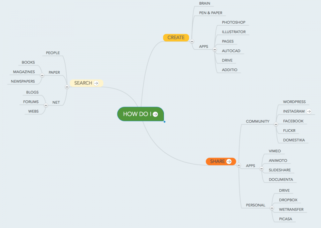Collapse APPS subtopics under CREATE
The width and height of the screenshot is (321, 228).
coord(214,50)
